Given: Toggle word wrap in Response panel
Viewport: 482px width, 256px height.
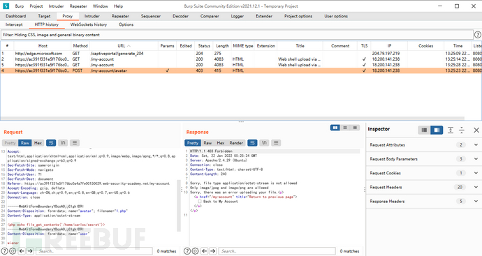Looking at the screenshot, I should point(252,143).
